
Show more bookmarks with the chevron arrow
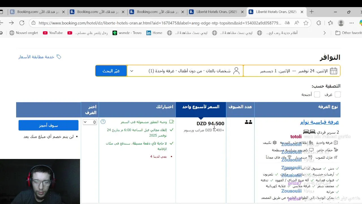click(324, 33)
